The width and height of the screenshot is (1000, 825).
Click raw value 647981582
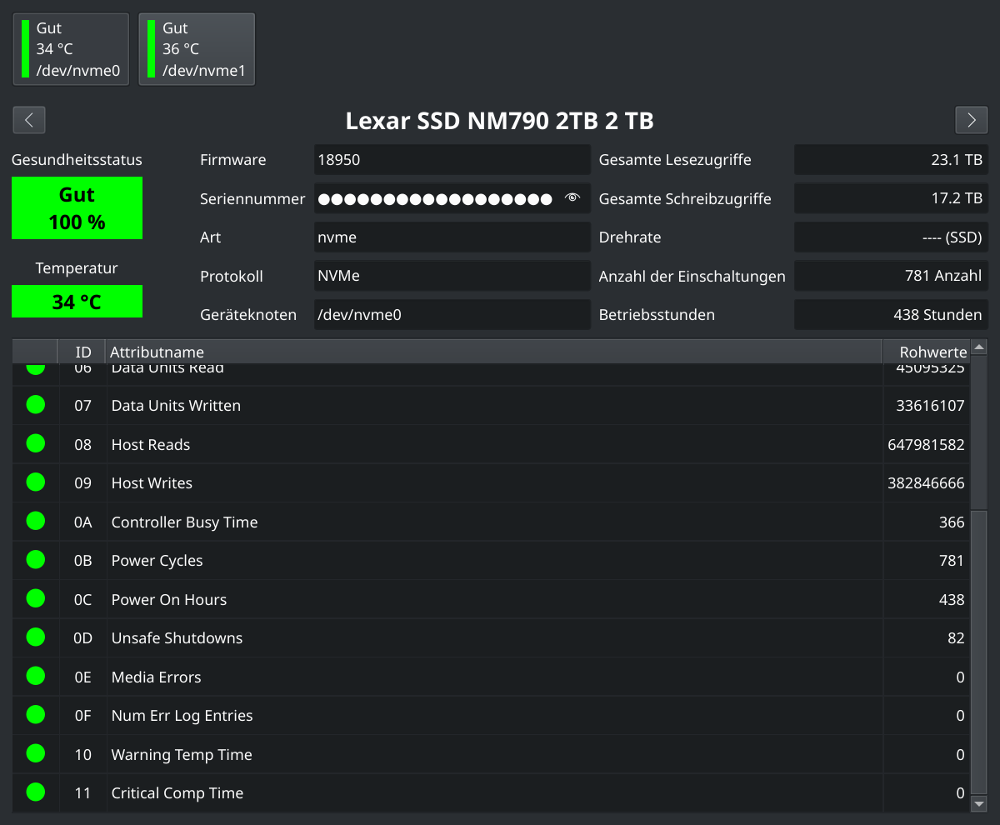(926, 445)
